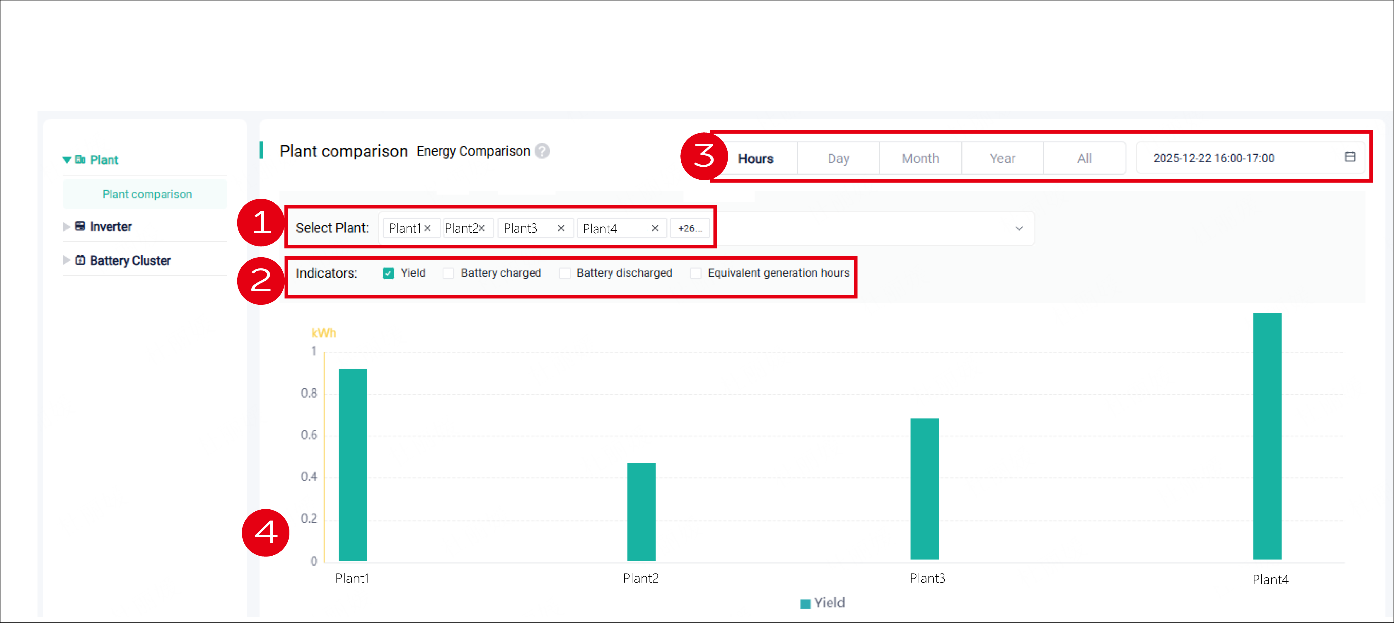The height and width of the screenshot is (623, 1394).
Task: Enable the Battery charged checkbox
Action: 448,273
